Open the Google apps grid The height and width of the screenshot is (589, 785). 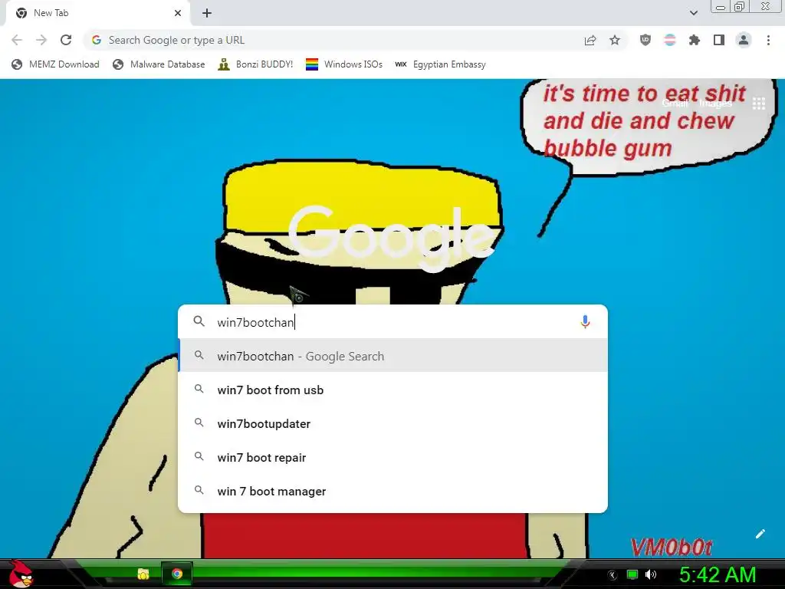759,104
